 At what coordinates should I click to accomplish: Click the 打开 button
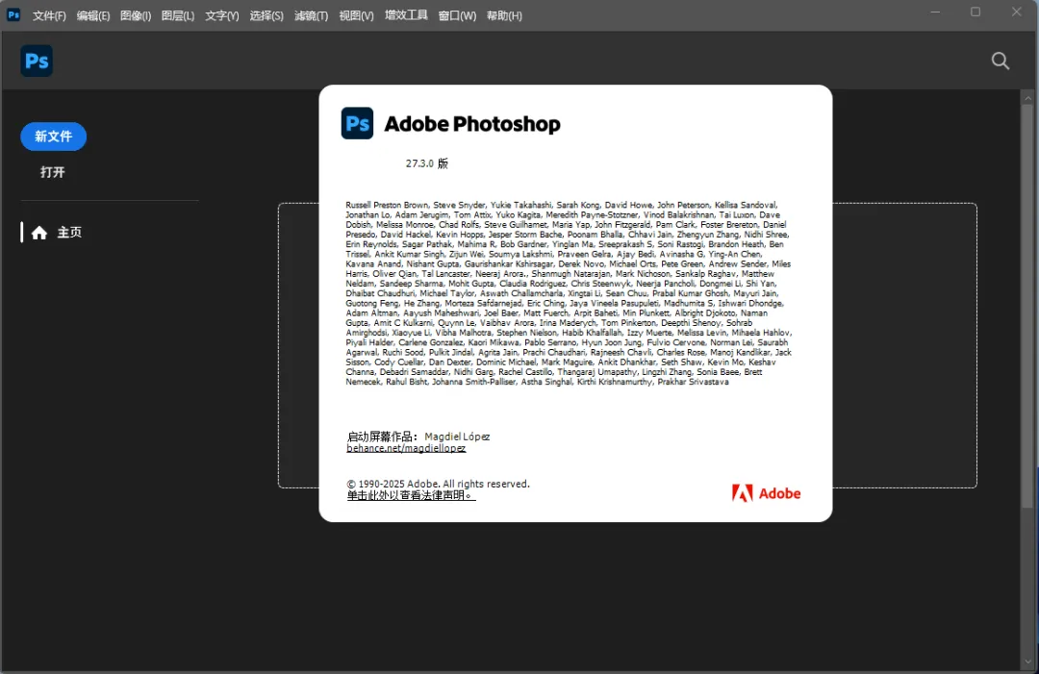[52, 172]
